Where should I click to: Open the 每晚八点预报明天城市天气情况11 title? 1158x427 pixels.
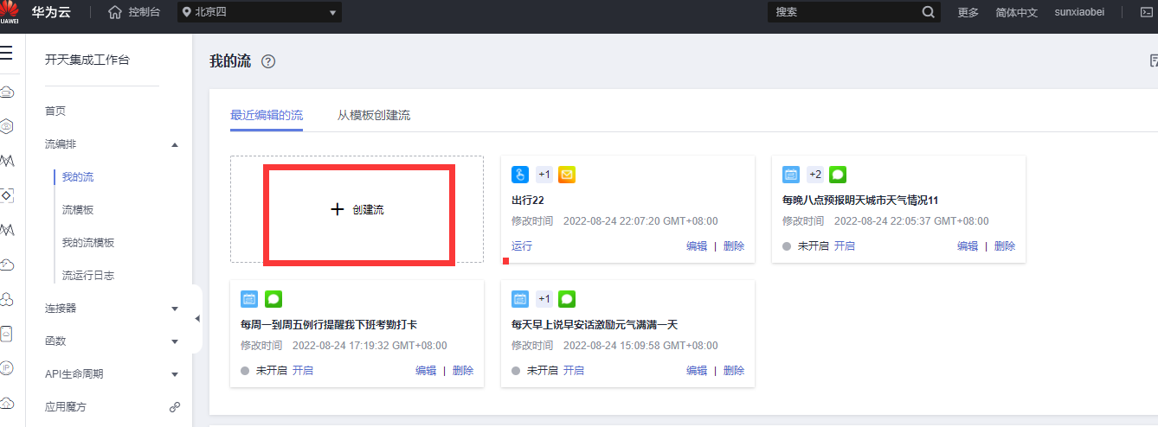860,201
